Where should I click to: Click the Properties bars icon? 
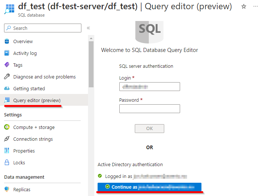[7, 151]
